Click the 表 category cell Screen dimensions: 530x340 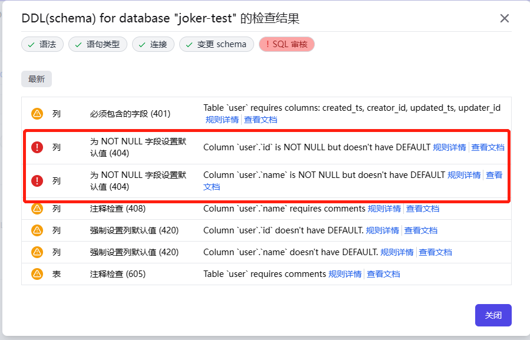tap(57, 274)
